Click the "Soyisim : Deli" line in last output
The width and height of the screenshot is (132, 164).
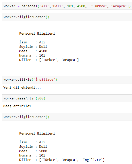click(33, 146)
